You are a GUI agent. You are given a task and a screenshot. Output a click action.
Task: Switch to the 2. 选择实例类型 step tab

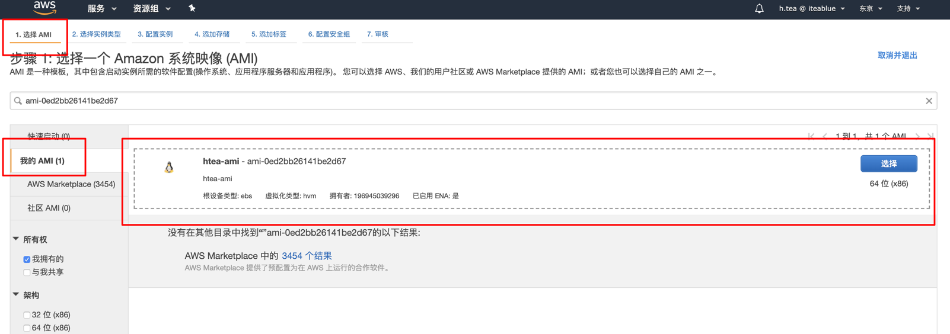click(x=96, y=34)
